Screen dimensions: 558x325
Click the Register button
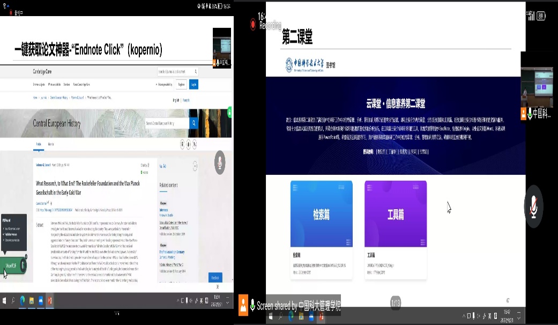click(x=181, y=84)
